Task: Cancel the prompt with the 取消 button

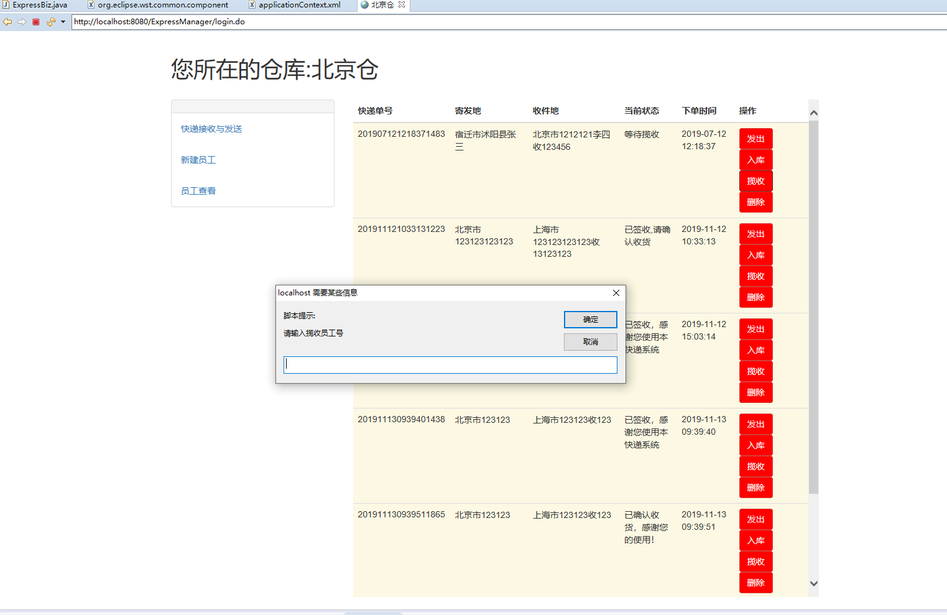Action: pos(589,341)
